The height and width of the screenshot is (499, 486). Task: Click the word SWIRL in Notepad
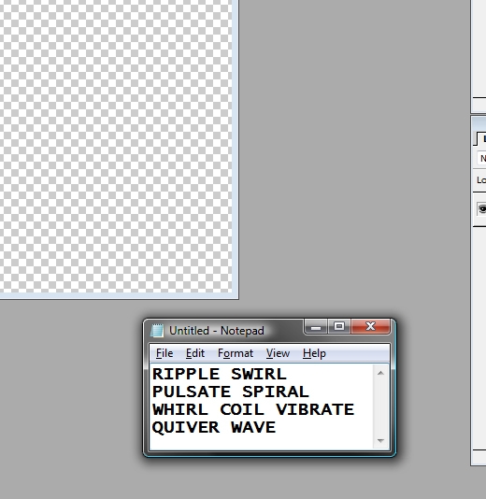pyautogui.click(x=259, y=374)
